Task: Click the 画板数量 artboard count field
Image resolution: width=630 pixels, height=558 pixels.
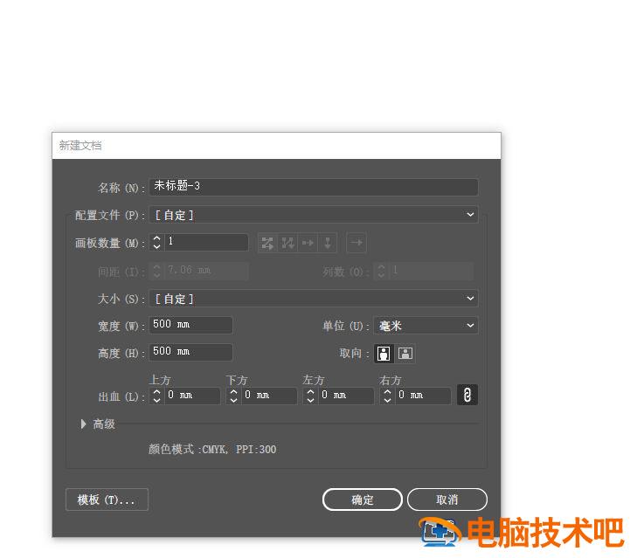Action: coord(206,242)
